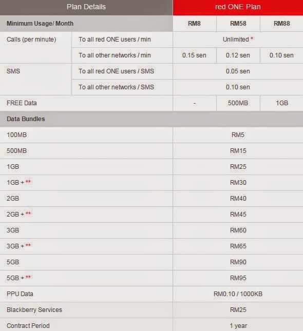Click the Blackberry Services row label
Viewport: 303px width, 331px height.
(34, 310)
